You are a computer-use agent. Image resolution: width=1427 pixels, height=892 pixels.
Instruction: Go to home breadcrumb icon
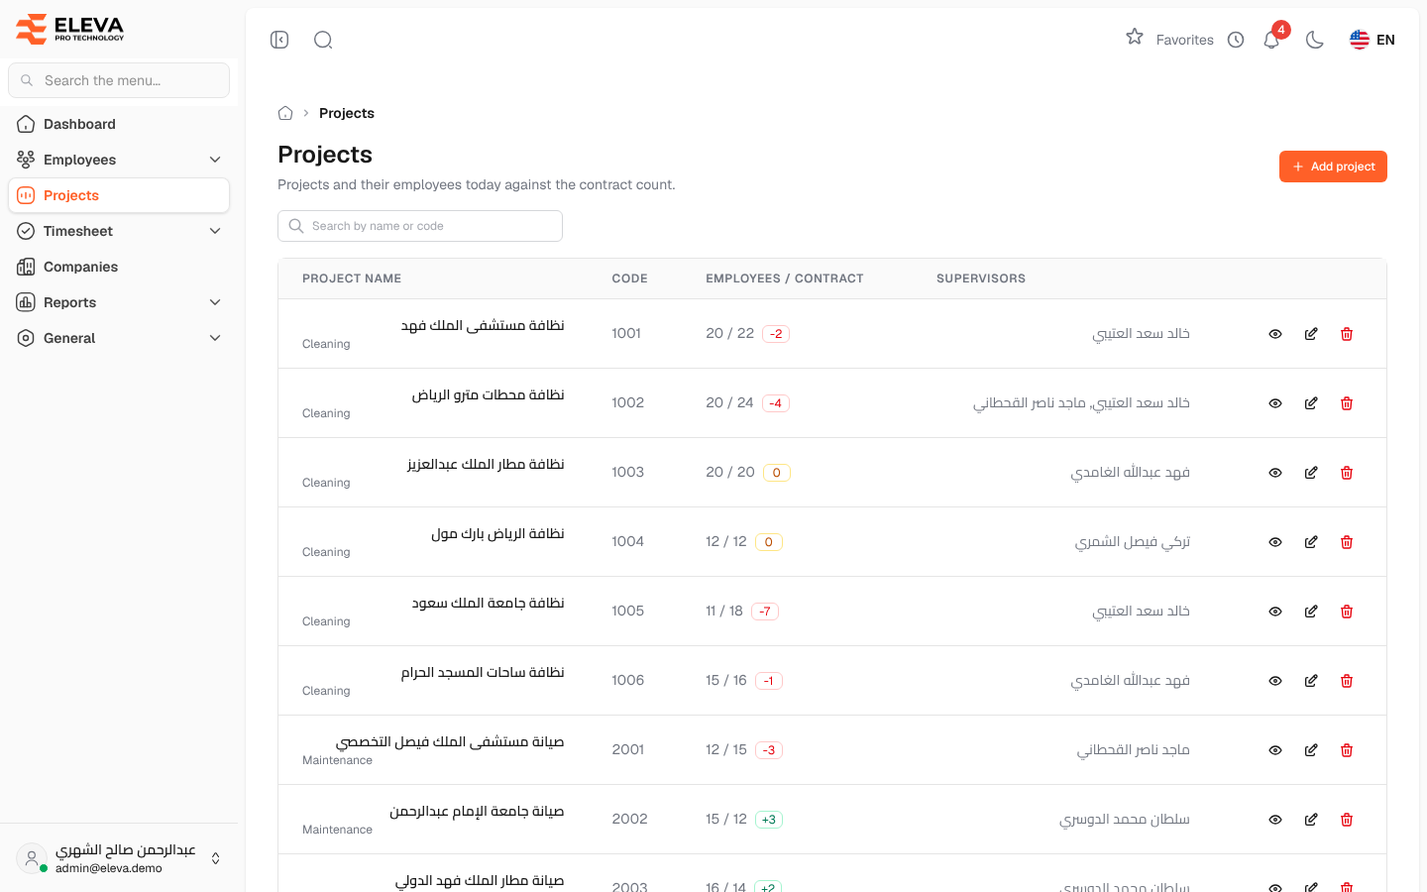coord(285,113)
